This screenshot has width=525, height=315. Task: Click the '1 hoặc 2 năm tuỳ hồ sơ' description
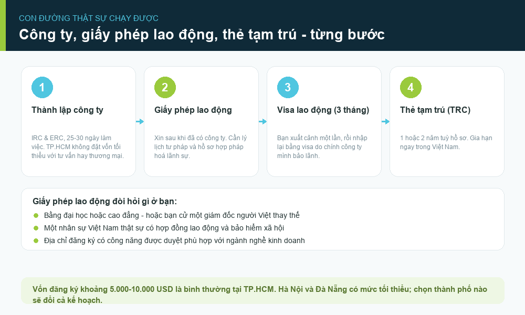pyautogui.click(x=446, y=142)
